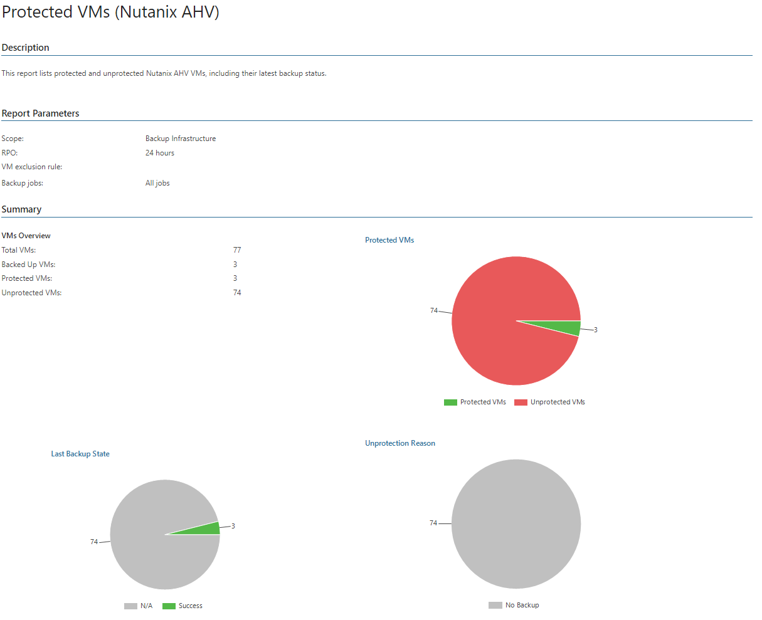Viewport: 762px width, 620px height.
Task: Click the "Total VMs:" label
Action: point(19,250)
